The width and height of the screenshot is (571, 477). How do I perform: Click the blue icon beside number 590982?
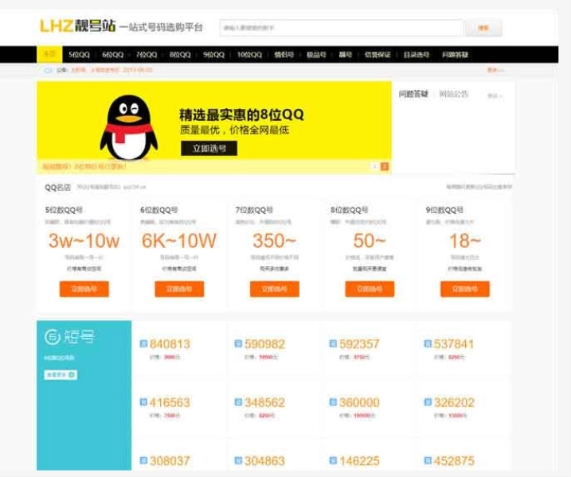click(238, 343)
